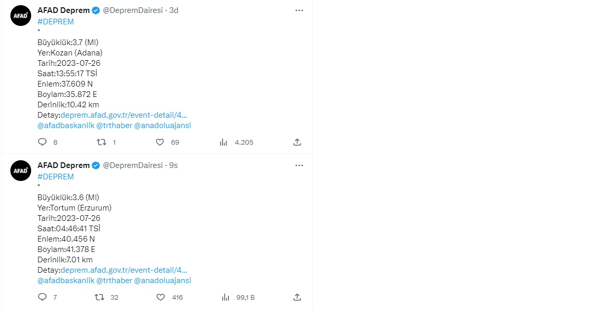View analytics of the Tortum earthquake tweet
598x336 pixels.
tap(225, 297)
